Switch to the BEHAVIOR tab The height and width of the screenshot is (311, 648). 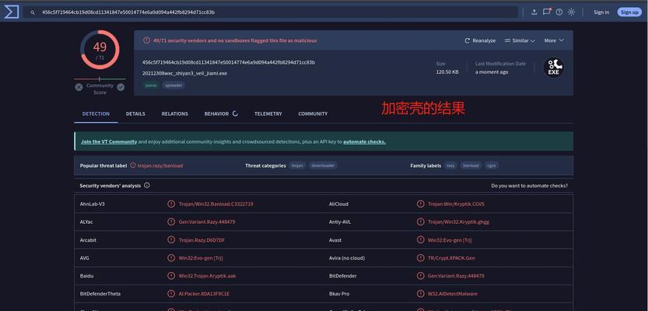(x=216, y=114)
